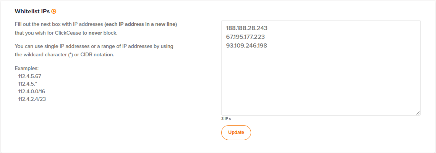Click the words 'CIDR notation'
Screen dimensions: 436x153
pyautogui.click(x=97, y=54)
